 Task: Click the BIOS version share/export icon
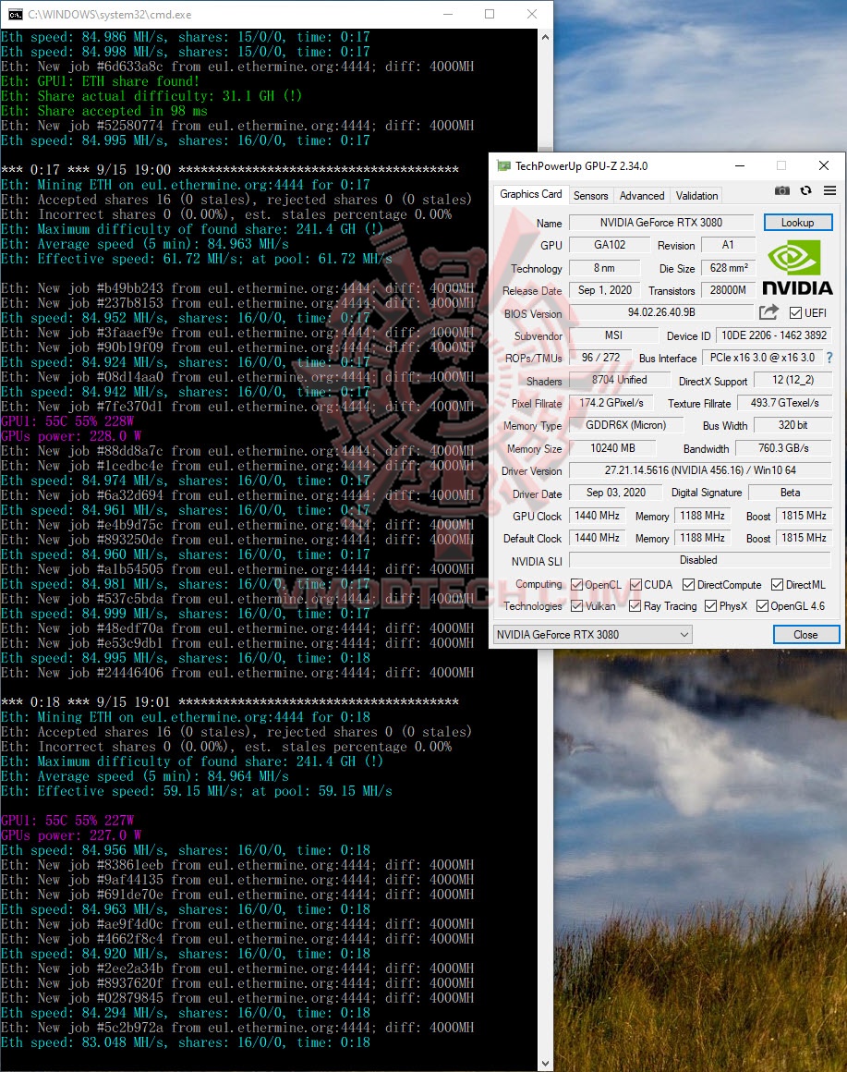(x=768, y=312)
